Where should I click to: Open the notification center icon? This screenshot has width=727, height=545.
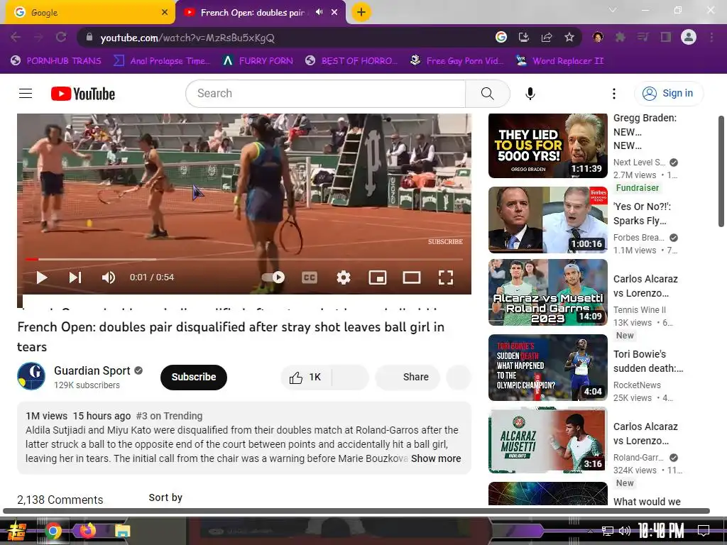(x=704, y=530)
